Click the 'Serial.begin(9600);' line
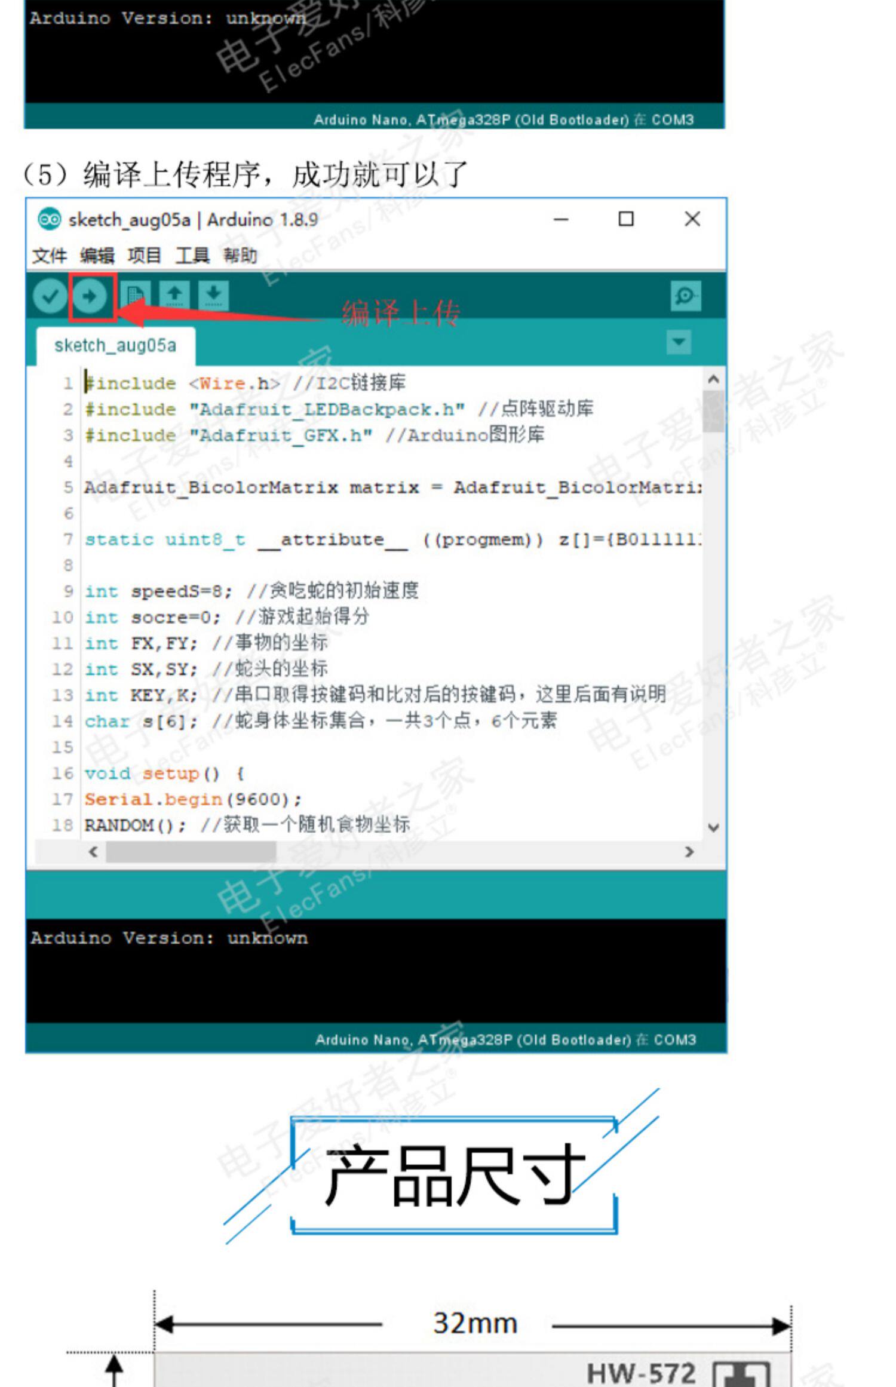896x1387 pixels. [193, 799]
